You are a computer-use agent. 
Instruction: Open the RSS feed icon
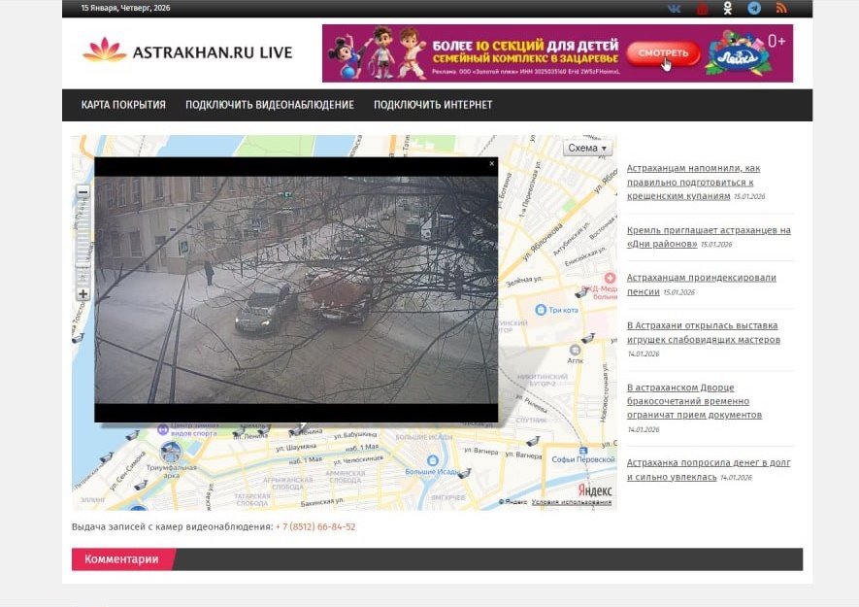(x=780, y=9)
